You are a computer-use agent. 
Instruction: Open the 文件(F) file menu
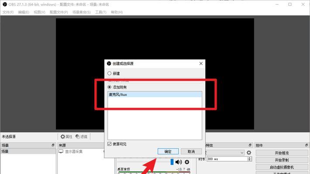[x=8, y=12]
